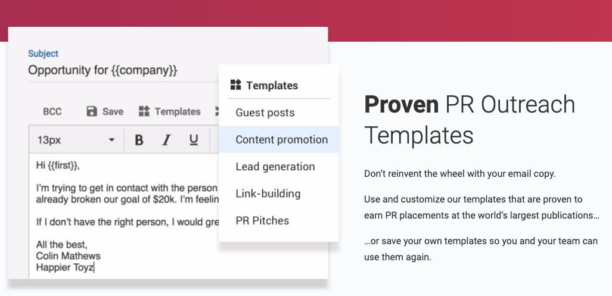The width and height of the screenshot is (612, 296).
Task: Toggle underline formatting
Action: coord(194,139)
